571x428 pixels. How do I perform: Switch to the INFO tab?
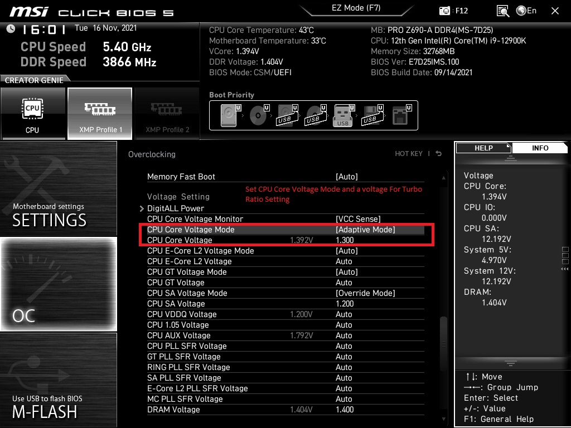pyautogui.click(x=540, y=148)
